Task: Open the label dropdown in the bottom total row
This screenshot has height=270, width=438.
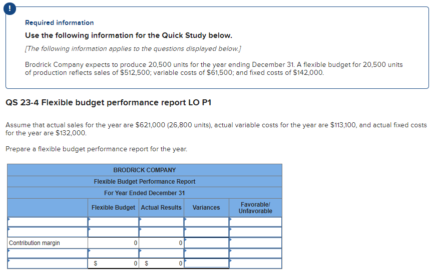Action: coord(48,264)
